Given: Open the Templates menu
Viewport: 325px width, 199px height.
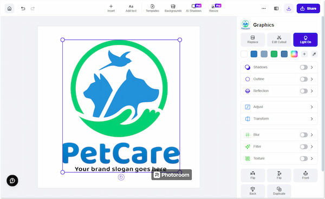Looking at the screenshot, I should 152,8.
